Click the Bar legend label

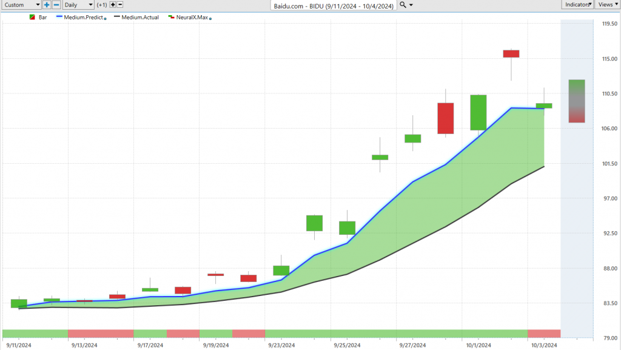pyautogui.click(x=43, y=18)
